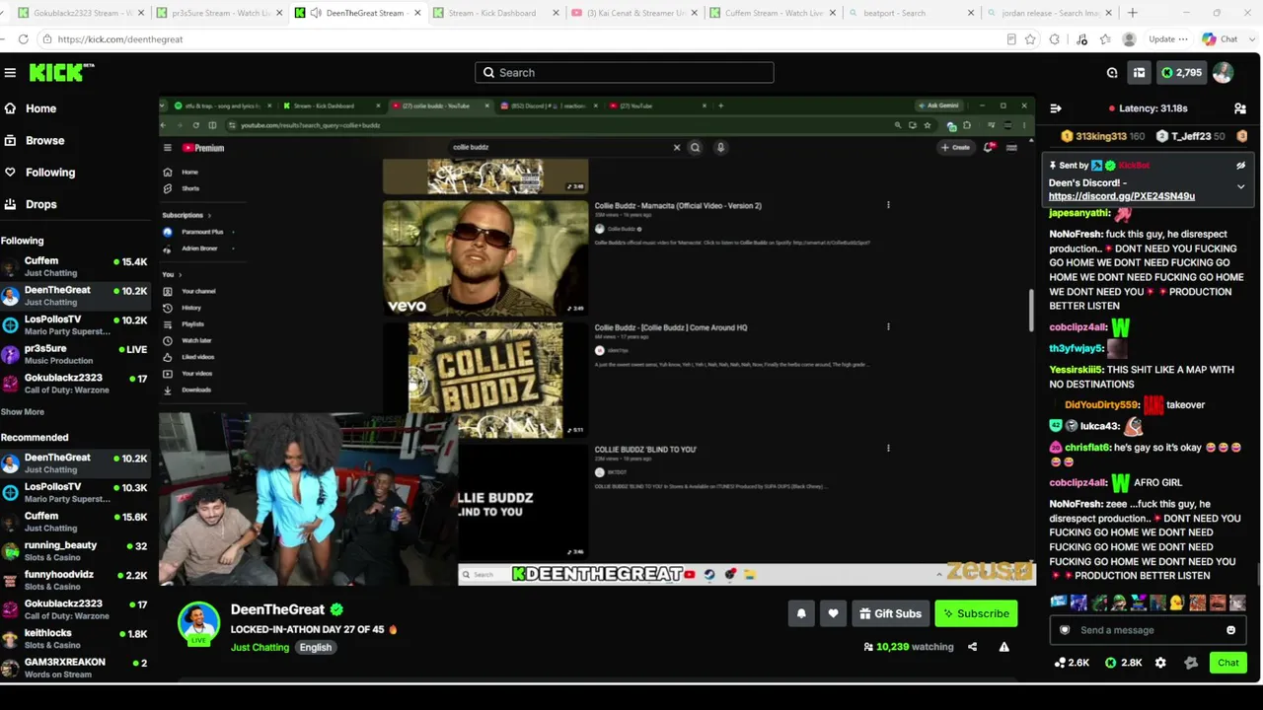Open channel points 2.6K balance
Image resolution: width=1263 pixels, height=710 pixels.
[x=1072, y=663]
